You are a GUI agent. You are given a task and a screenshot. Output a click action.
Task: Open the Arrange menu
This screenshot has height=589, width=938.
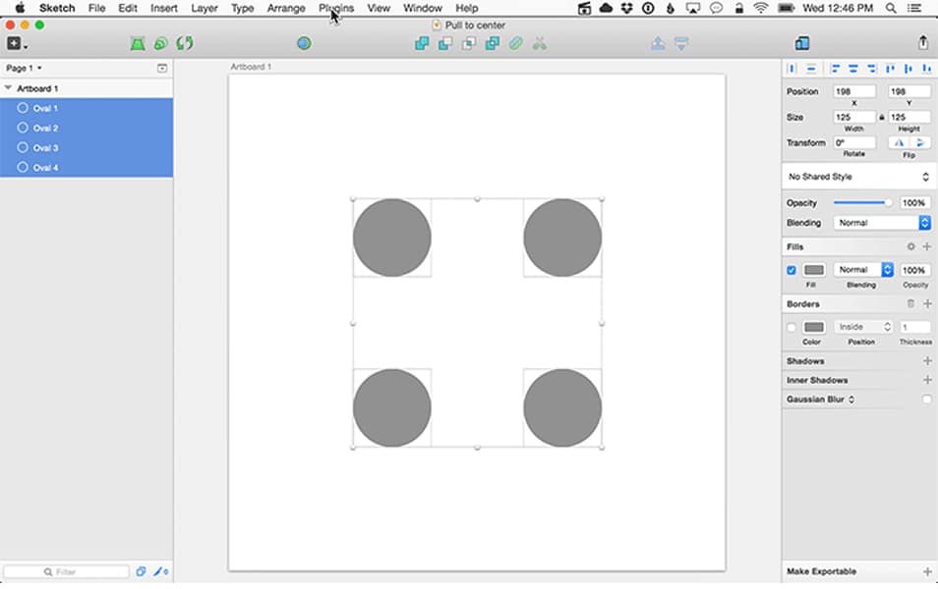(x=286, y=9)
